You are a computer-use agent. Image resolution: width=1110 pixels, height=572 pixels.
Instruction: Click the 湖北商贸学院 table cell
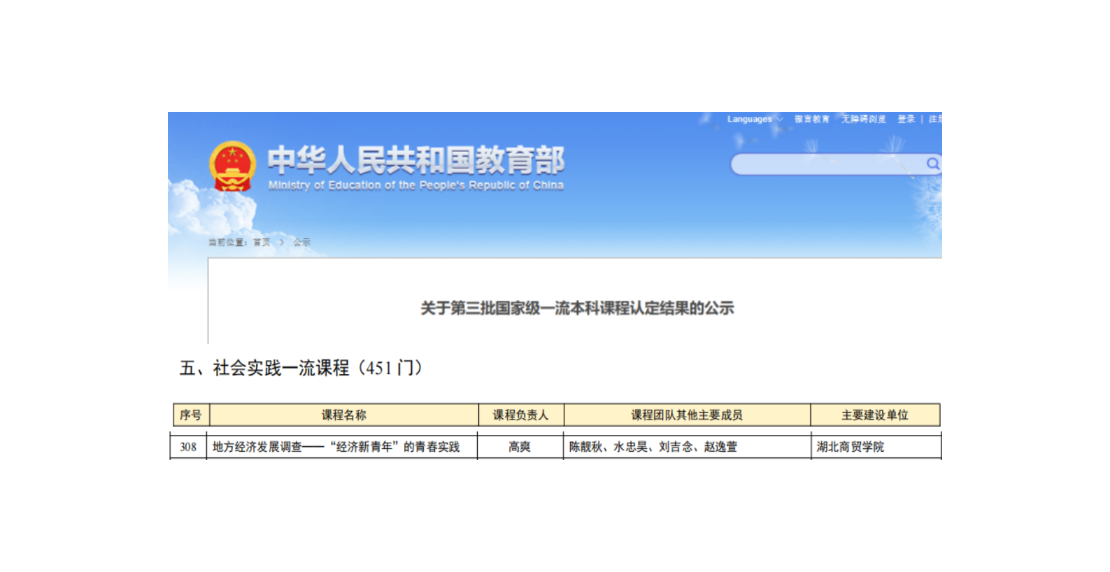(x=851, y=447)
